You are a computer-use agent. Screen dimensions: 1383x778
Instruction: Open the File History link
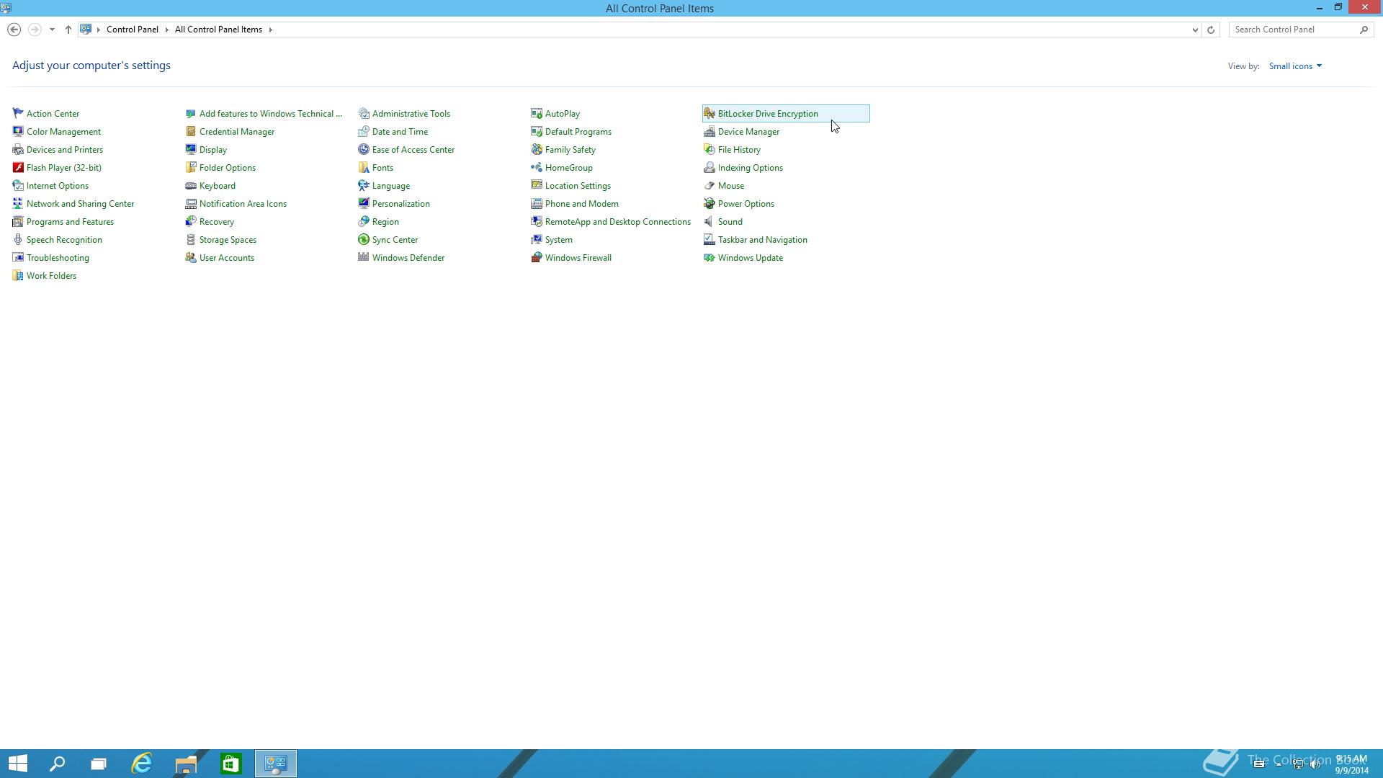point(739,149)
